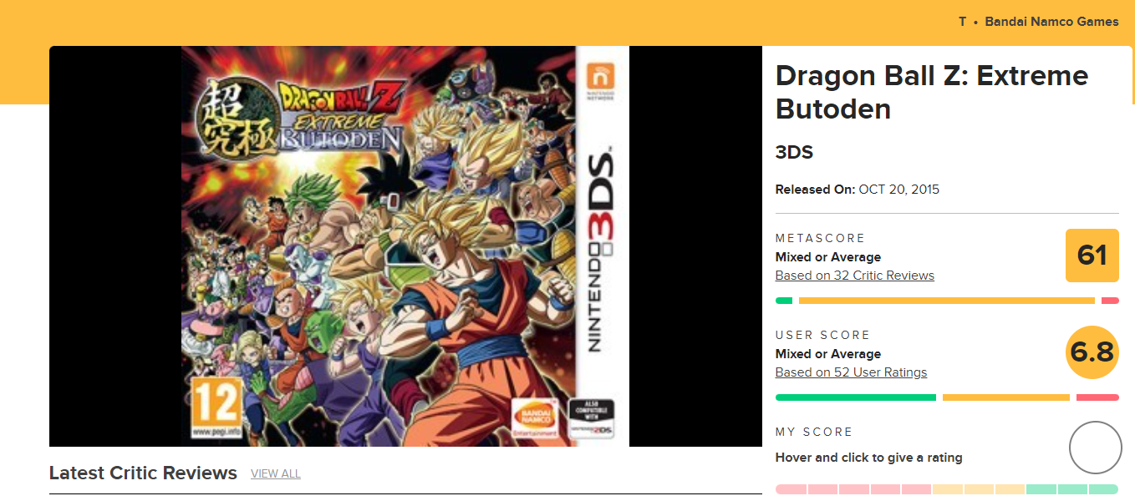Screen dimensions: 1135x501
Task: Click View All critic reviews link
Action: pos(276,473)
